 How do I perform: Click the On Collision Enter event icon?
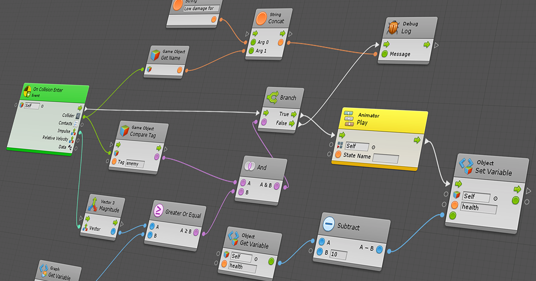(28, 92)
